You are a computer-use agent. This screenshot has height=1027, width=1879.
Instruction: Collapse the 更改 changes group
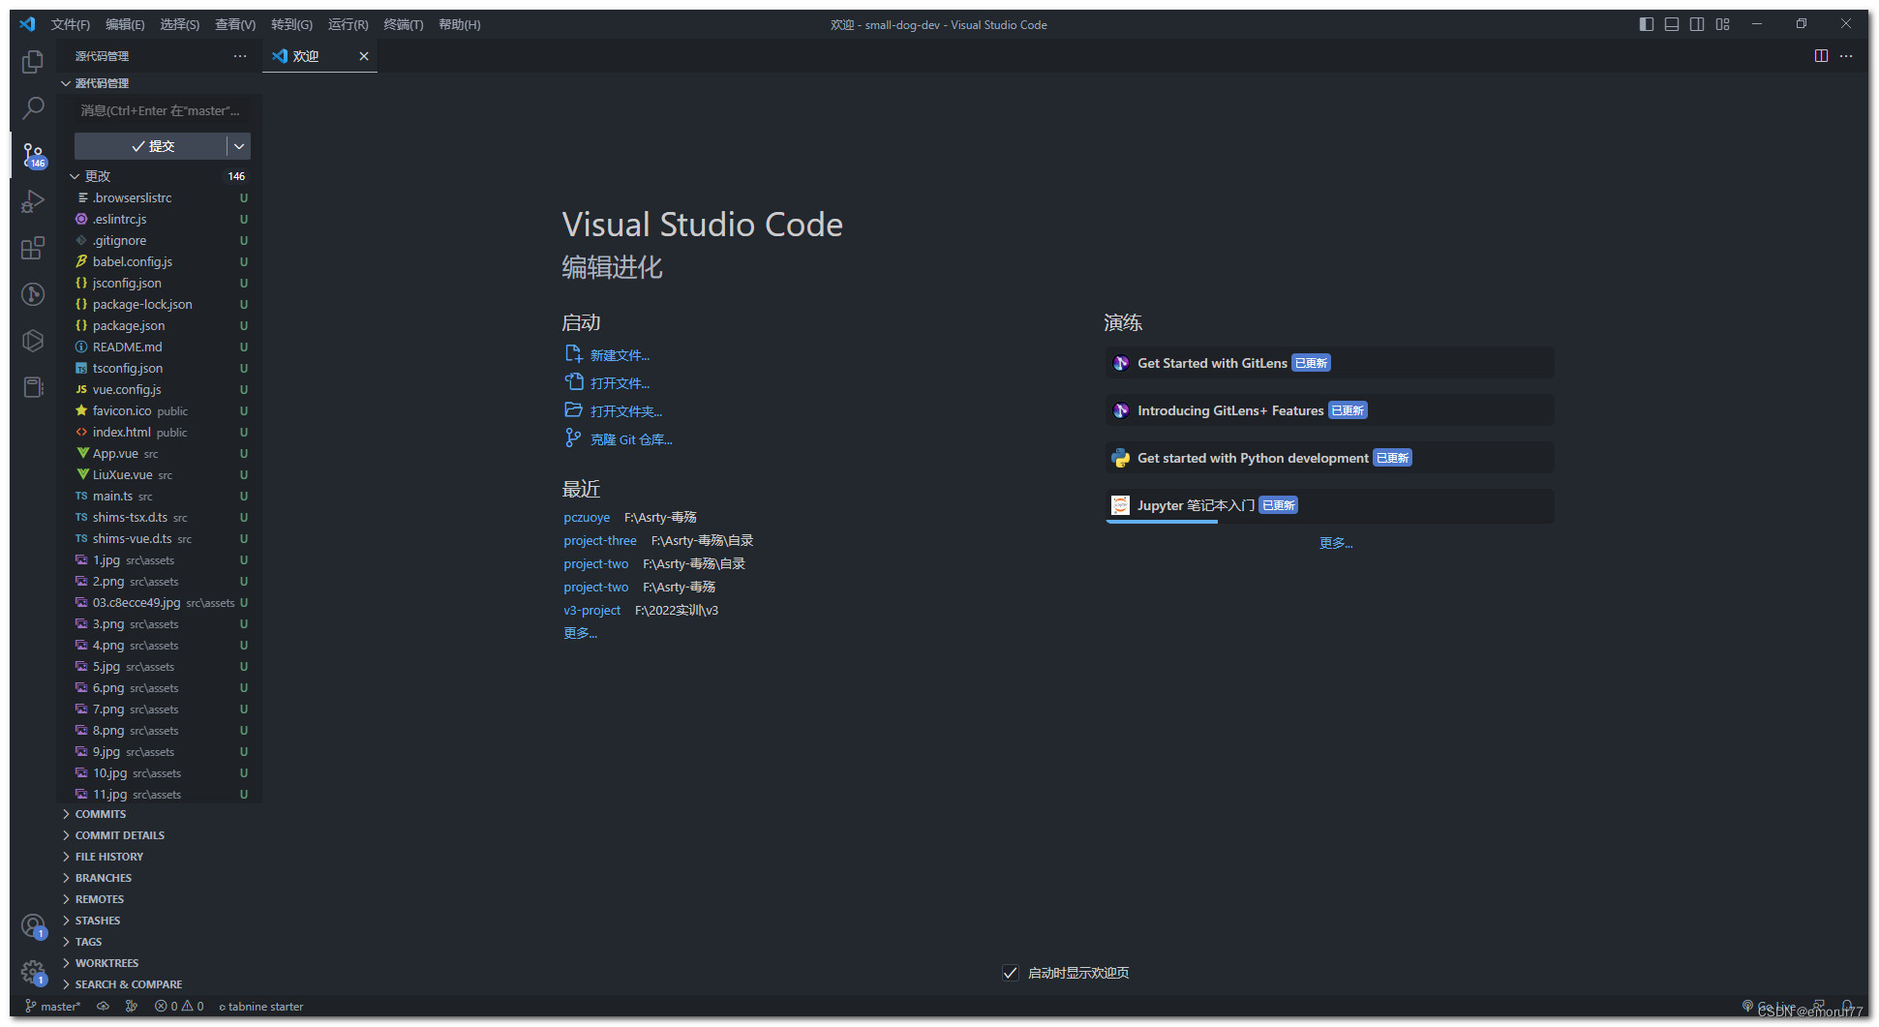160,176
